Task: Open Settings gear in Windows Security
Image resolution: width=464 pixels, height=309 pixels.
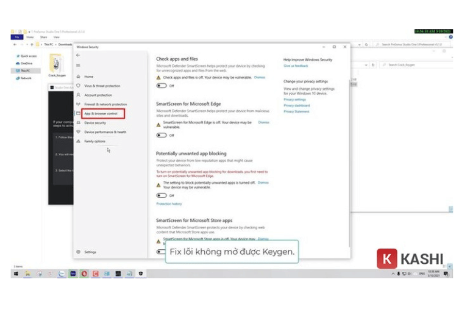Action: click(78, 252)
